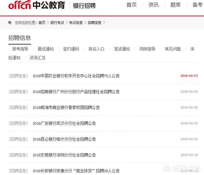Click [招聘信息] tag beside 招商银行 announcement
The height and width of the screenshot is (175, 204).
point(18,92)
